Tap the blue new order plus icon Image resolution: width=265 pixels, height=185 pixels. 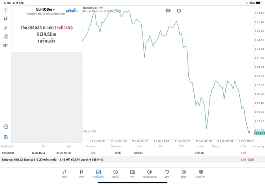tap(5, 137)
